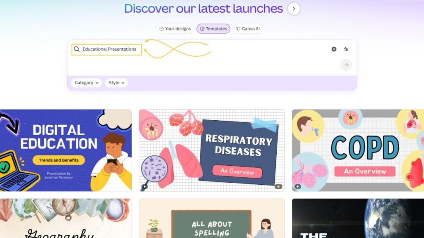424x238 pixels.
Task: Open the All About Spelling template
Action: coord(212,219)
